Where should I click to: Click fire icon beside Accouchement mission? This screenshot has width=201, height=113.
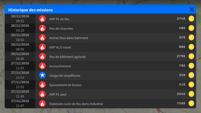(x=42, y=66)
